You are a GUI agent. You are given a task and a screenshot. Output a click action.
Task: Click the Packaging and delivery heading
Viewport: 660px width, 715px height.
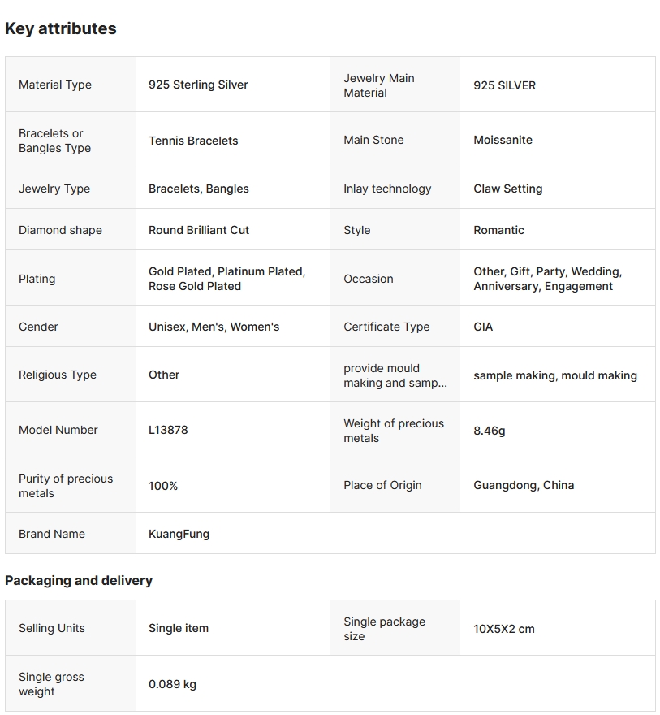79,580
